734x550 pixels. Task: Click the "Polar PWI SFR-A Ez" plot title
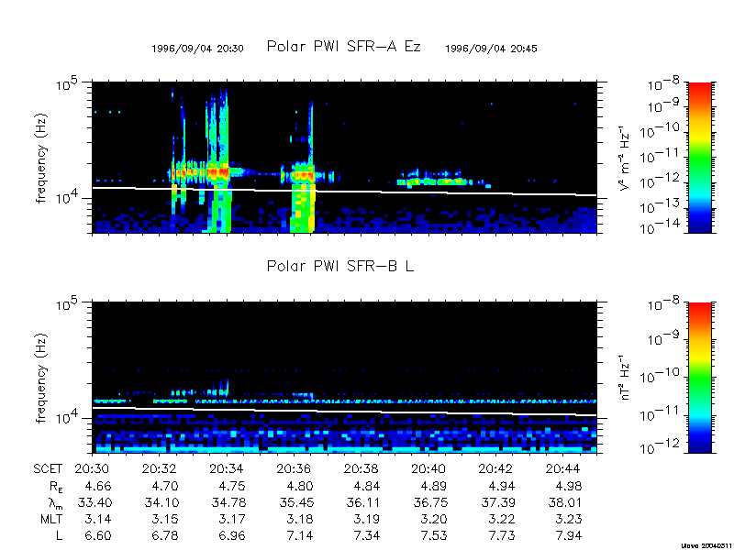point(343,47)
